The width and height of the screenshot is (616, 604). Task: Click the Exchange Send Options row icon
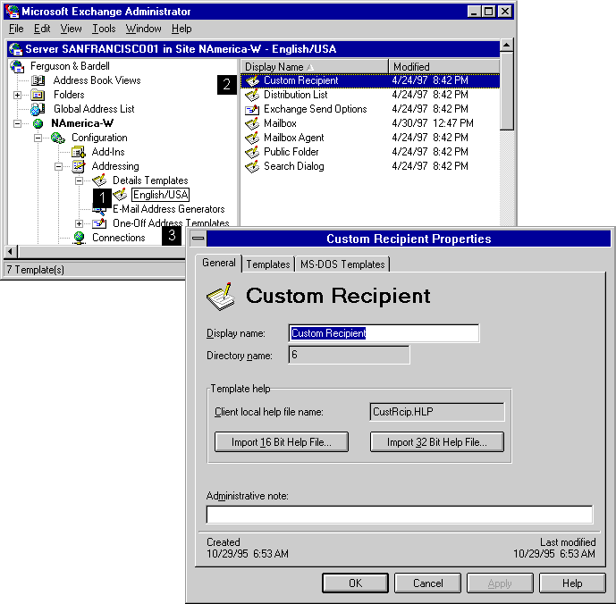pos(252,109)
